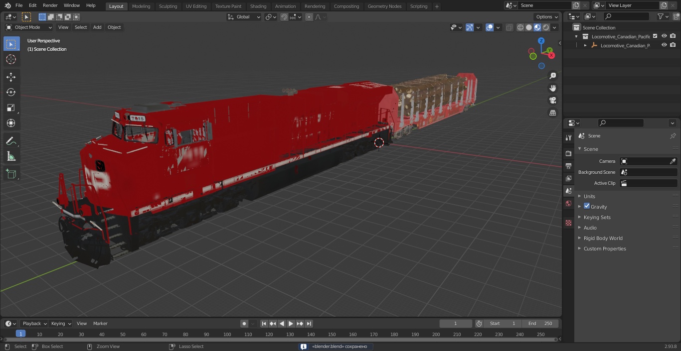Select the Add Cube tool
The width and height of the screenshot is (681, 351).
11,174
